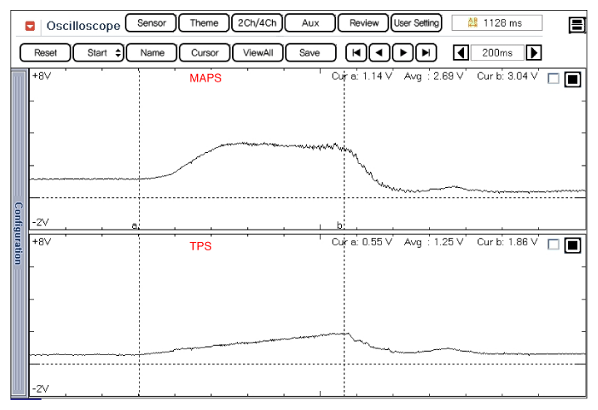Click MAPS 'Cur b: 3.04 V' reading

(507, 77)
